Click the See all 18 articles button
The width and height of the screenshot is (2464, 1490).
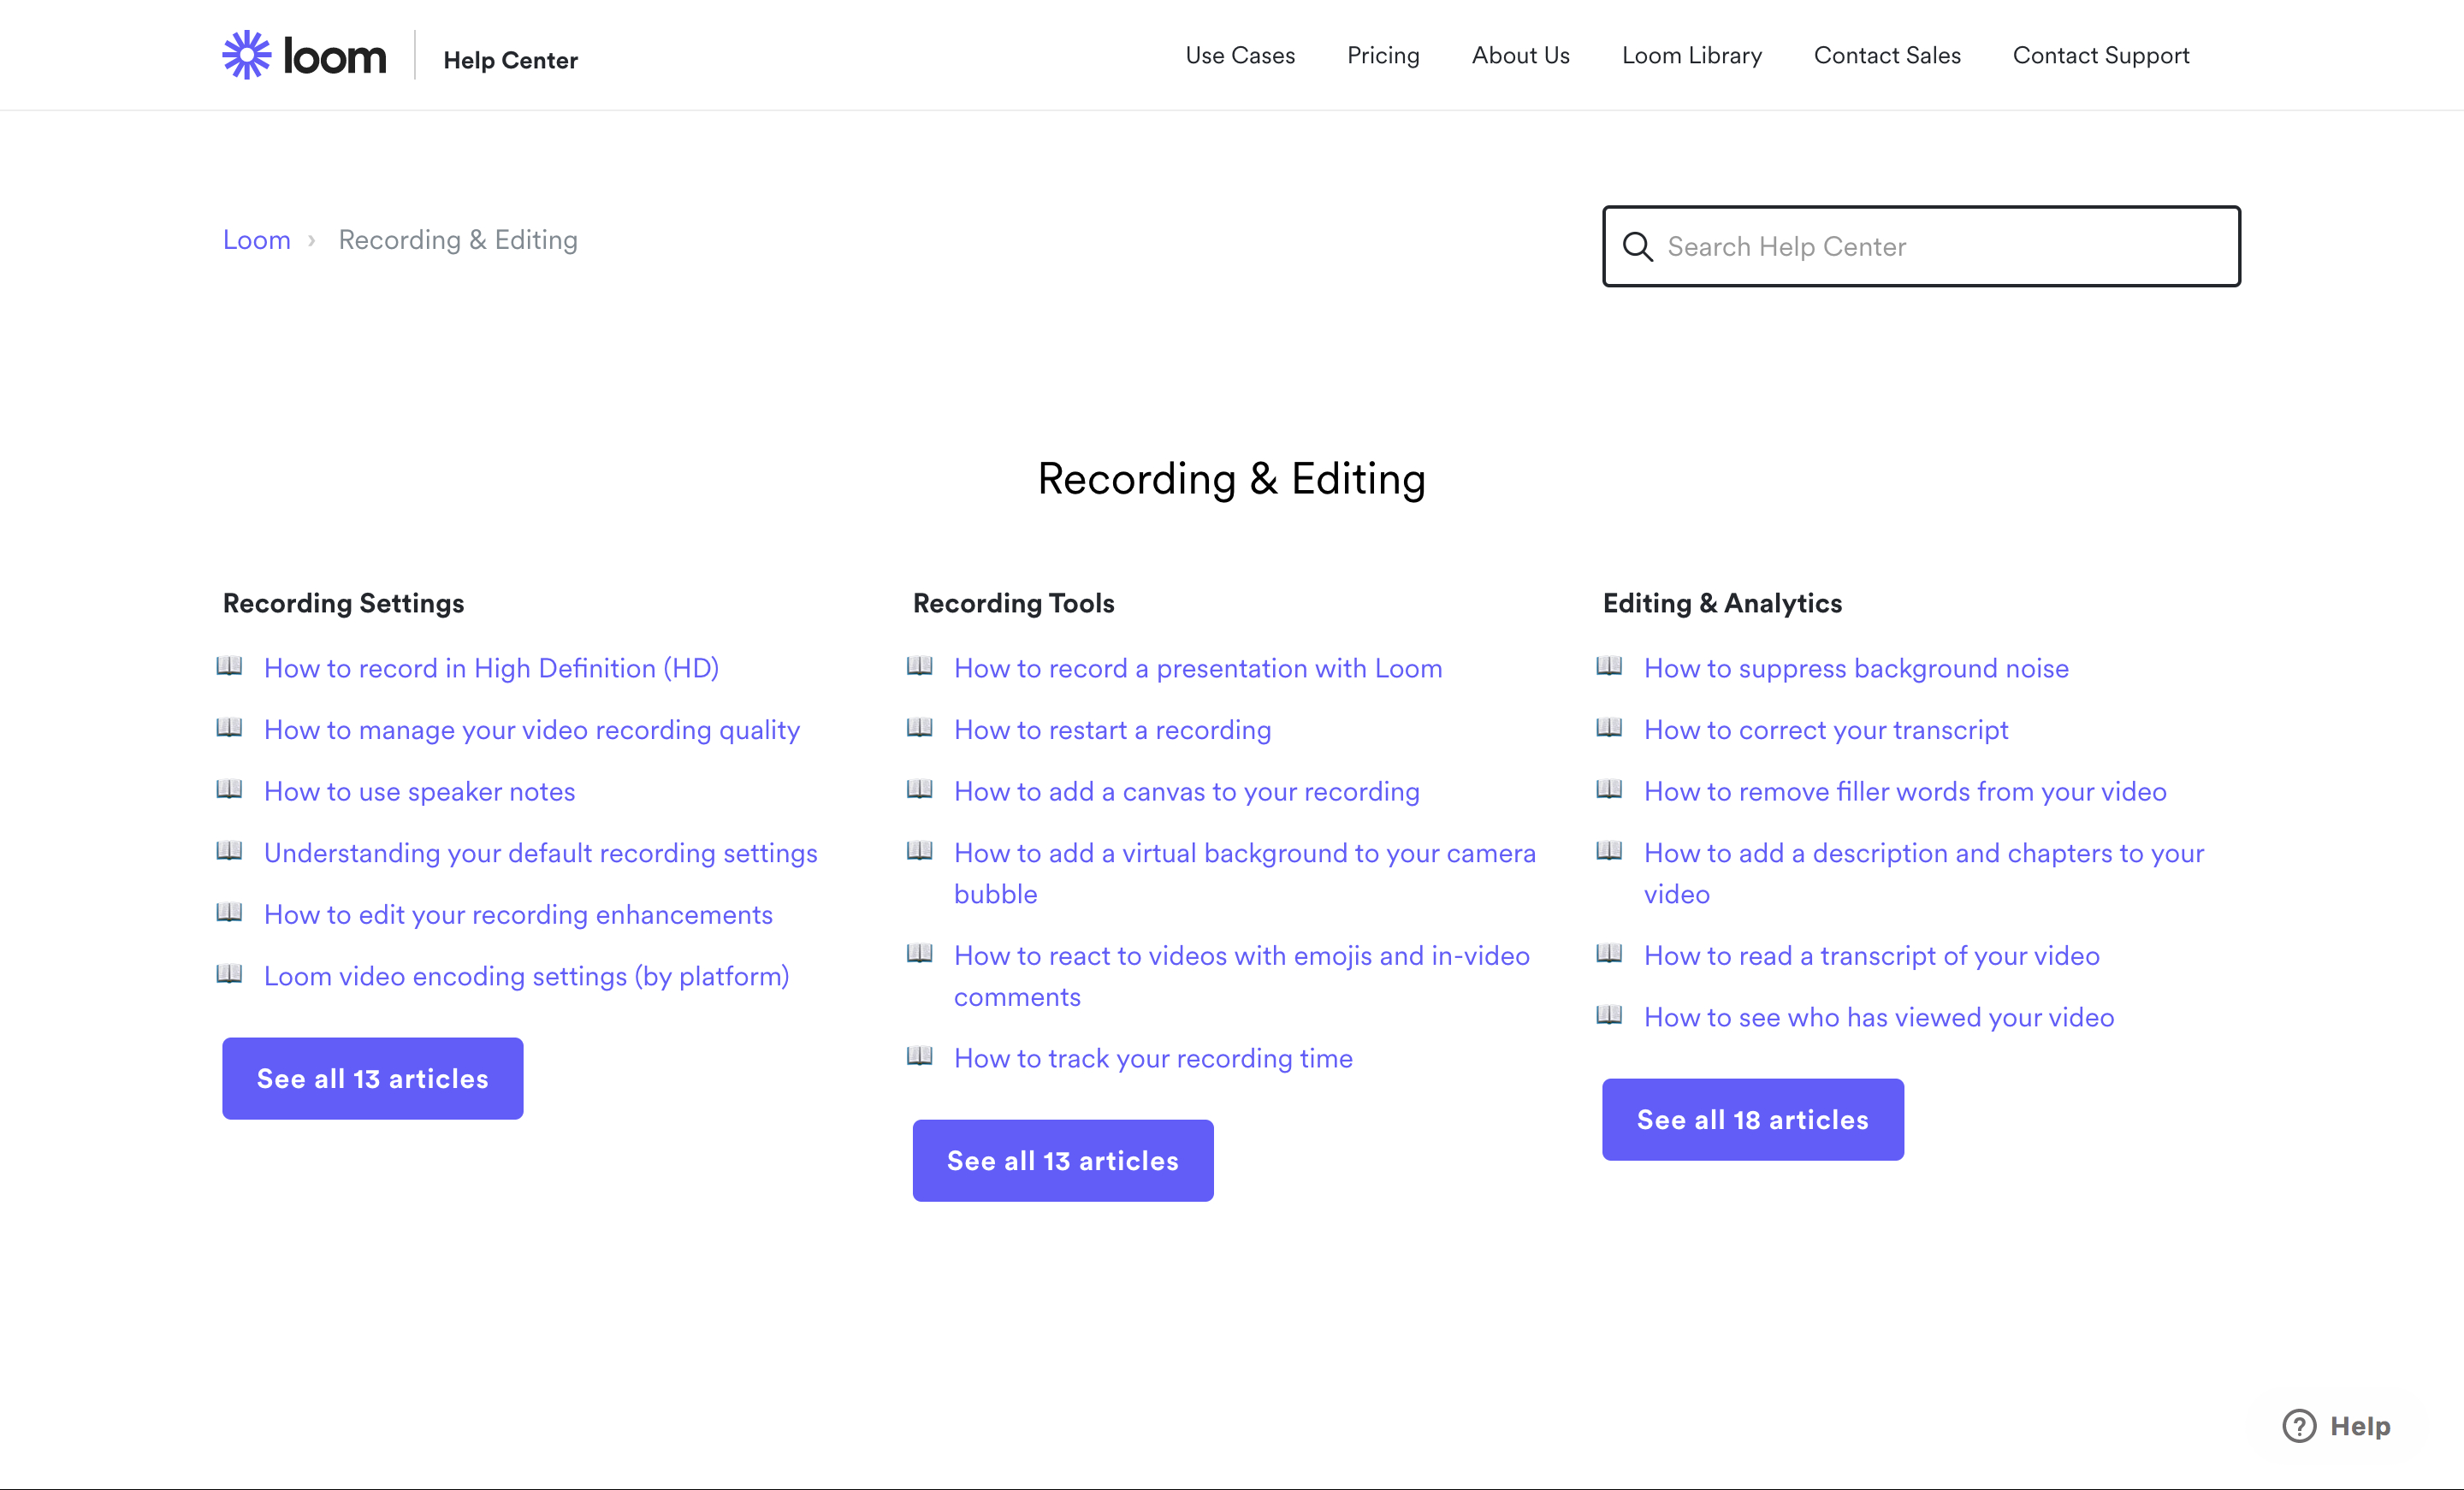point(1753,1119)
